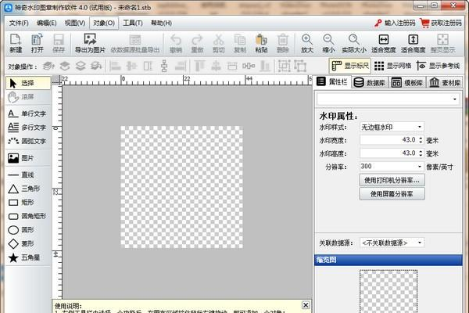469x313 pixels.
Task: Open the 编辑(E) menu
Action: coord(46,23)
